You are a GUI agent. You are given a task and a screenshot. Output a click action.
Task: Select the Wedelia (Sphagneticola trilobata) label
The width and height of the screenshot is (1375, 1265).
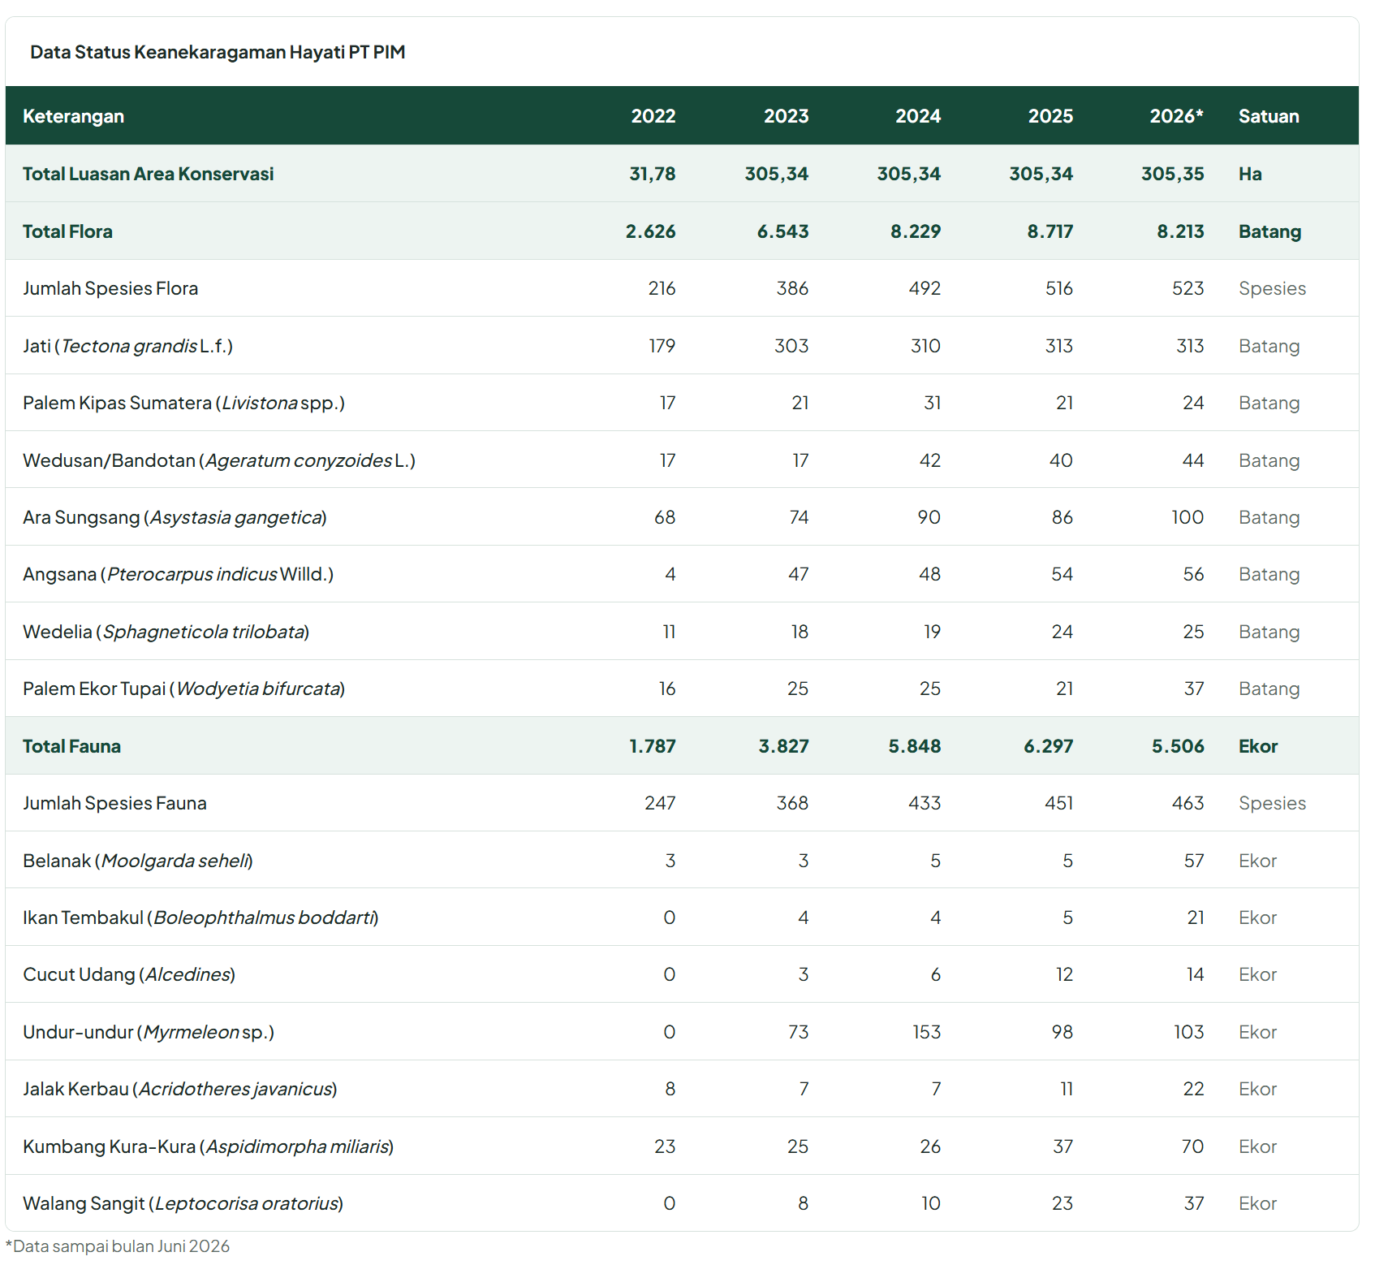click(x=166, y=632)
